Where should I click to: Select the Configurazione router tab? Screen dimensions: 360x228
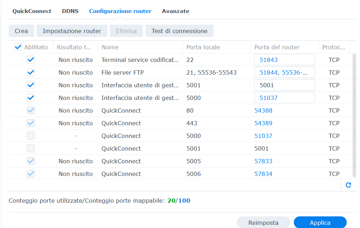tap(120, 11)
